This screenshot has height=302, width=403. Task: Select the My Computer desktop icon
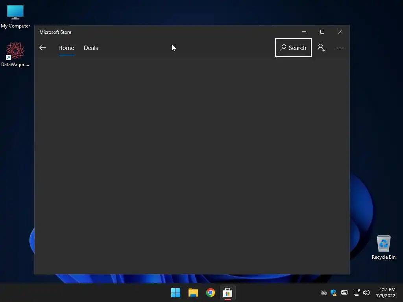click(x=15, y=17)
